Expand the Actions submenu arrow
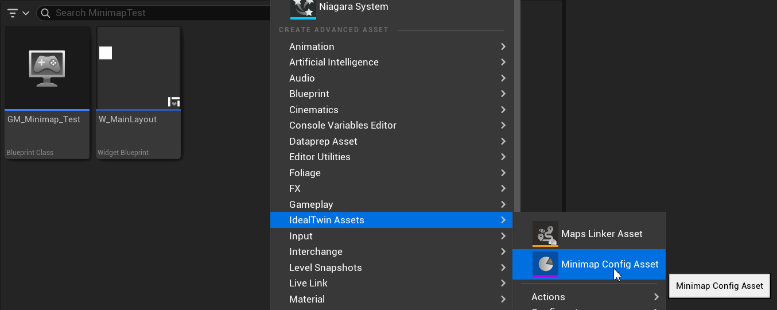Viewport: 777px width, 310px height. (656, 297)
